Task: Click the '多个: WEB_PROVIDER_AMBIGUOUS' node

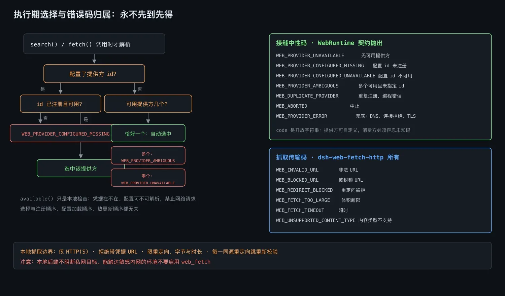Action: tap(148, 155)
